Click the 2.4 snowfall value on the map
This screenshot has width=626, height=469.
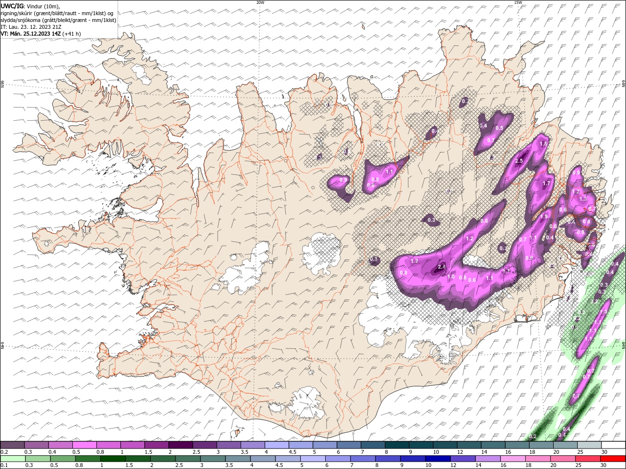(x=442, y=267)
